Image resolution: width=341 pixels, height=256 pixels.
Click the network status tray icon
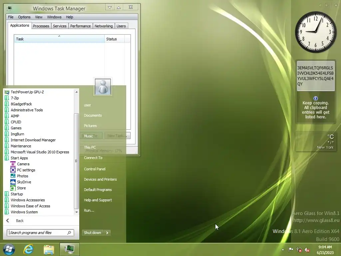[299, 250]
